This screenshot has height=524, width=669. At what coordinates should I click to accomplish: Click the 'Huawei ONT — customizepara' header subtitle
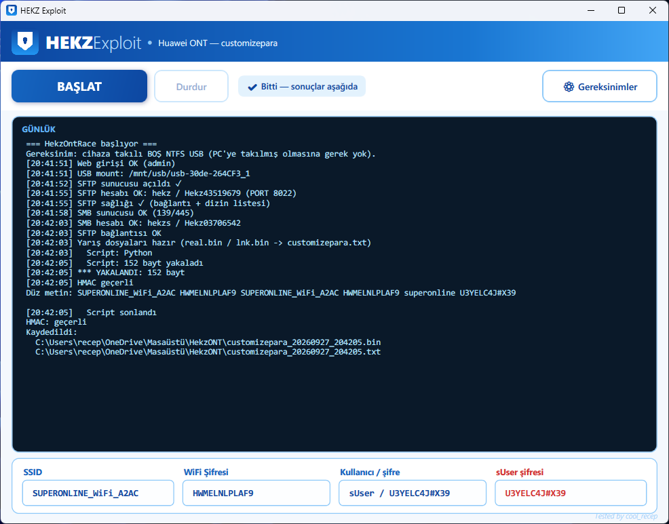tap(218, 43)
